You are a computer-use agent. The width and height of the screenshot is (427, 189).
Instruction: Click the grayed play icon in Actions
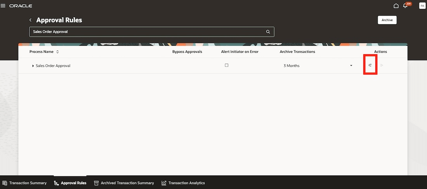pyautogui.click(x=382, y=65)
